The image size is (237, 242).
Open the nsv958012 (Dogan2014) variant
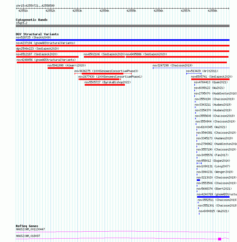214,161
